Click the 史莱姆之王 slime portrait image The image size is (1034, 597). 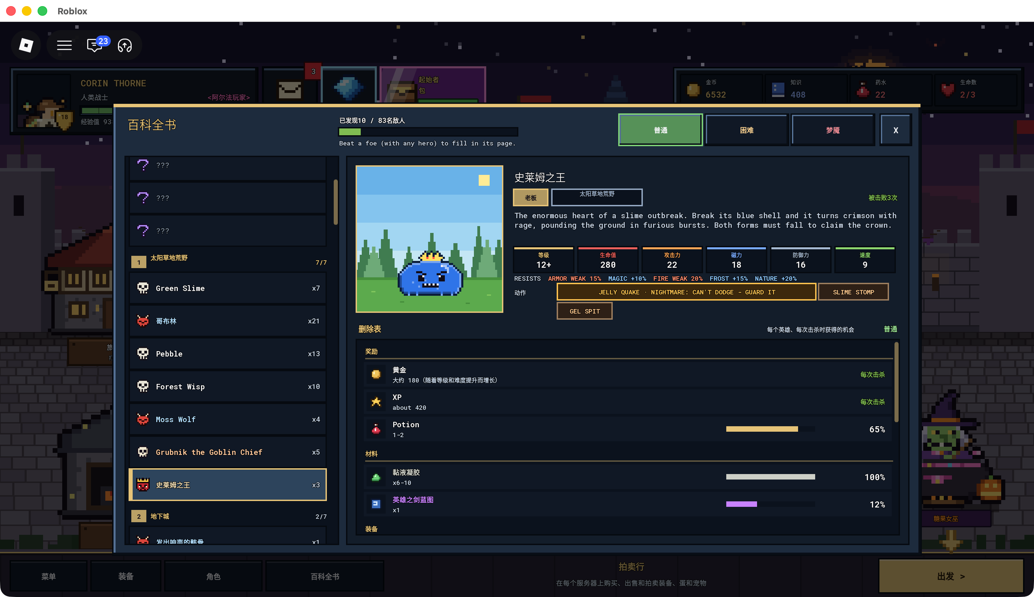click(429, 239)
